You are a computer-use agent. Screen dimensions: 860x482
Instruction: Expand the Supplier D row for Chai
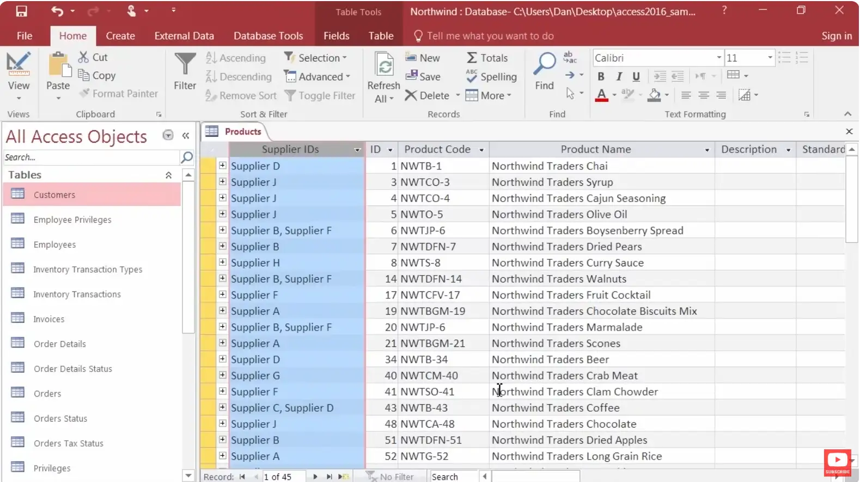tap(222, 165)
